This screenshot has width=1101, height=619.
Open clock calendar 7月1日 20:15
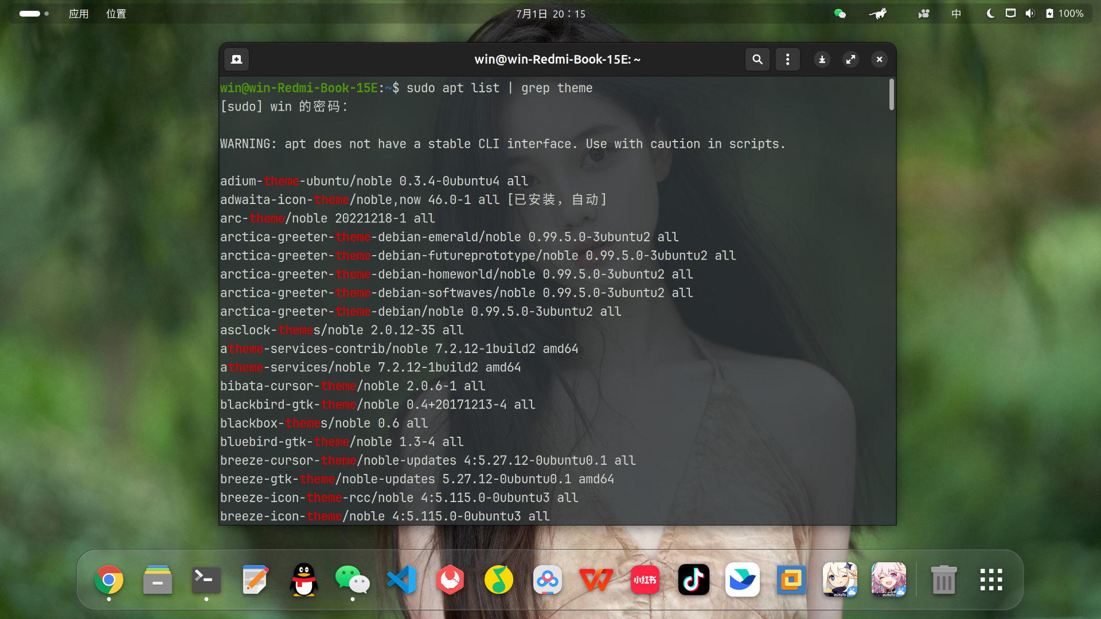click(550, 14)
